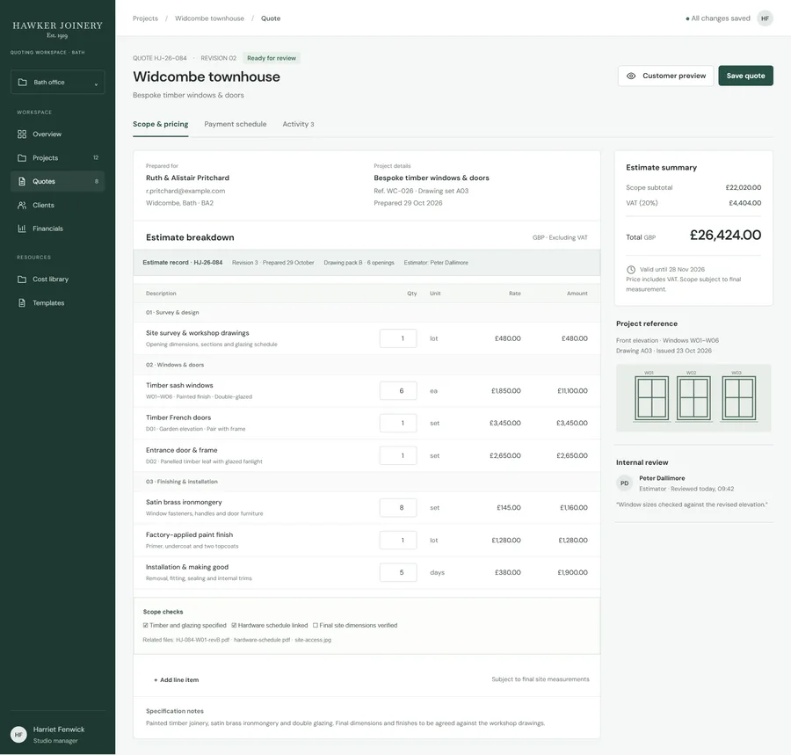
Task: Click Harriet Fenwick's HF avatar in sidebar
Action: click(x=18, y=734)
